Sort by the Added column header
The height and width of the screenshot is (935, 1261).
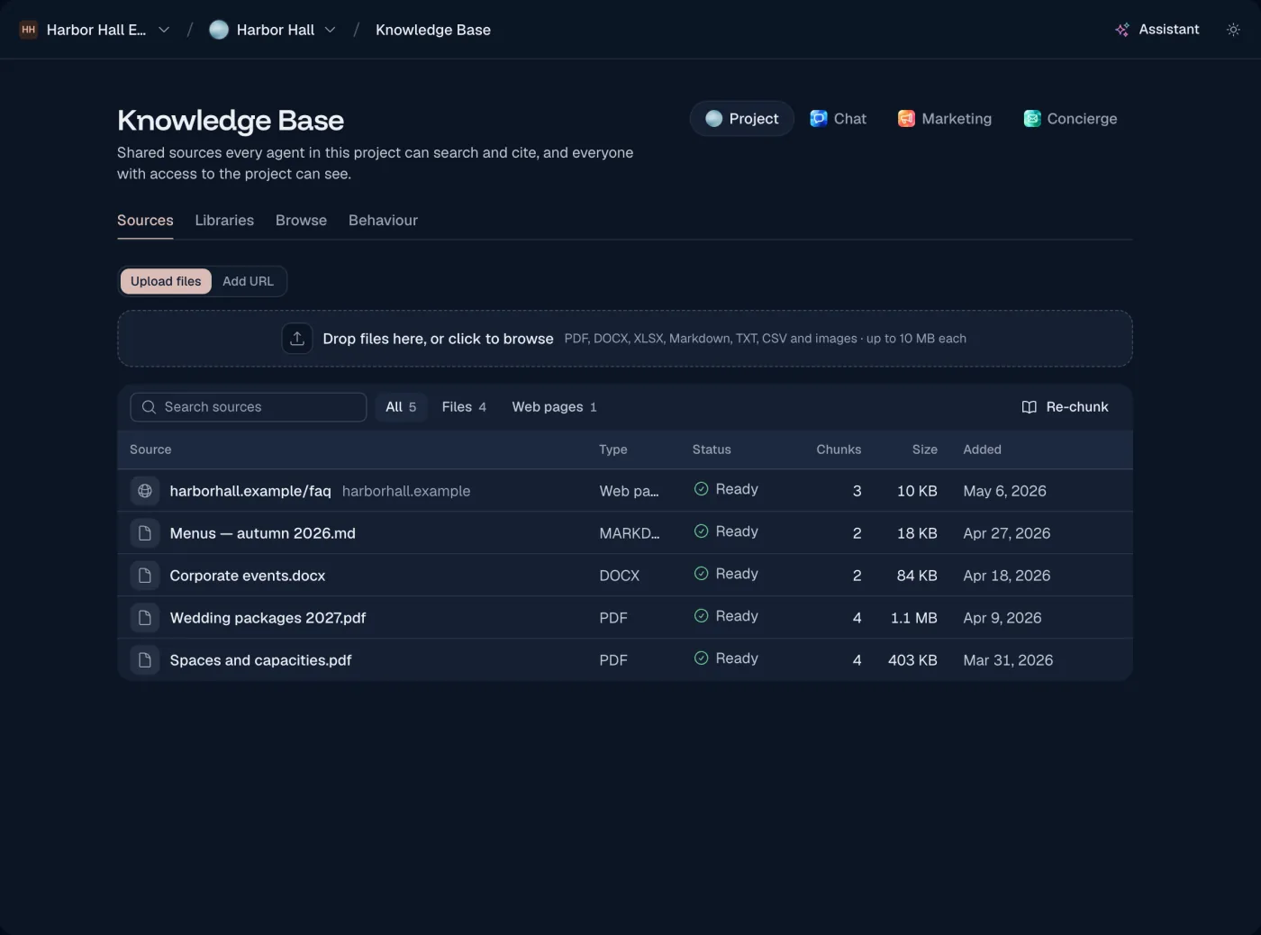point(982,449)
